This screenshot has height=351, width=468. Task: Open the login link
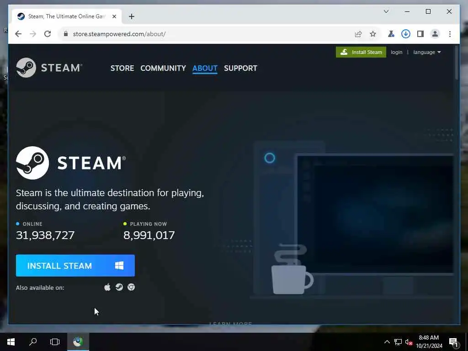pyautogui.click(x=396, y=52)
